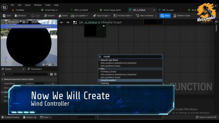
Task: Collapse the Misc category
Action: (x=99, y=69)
